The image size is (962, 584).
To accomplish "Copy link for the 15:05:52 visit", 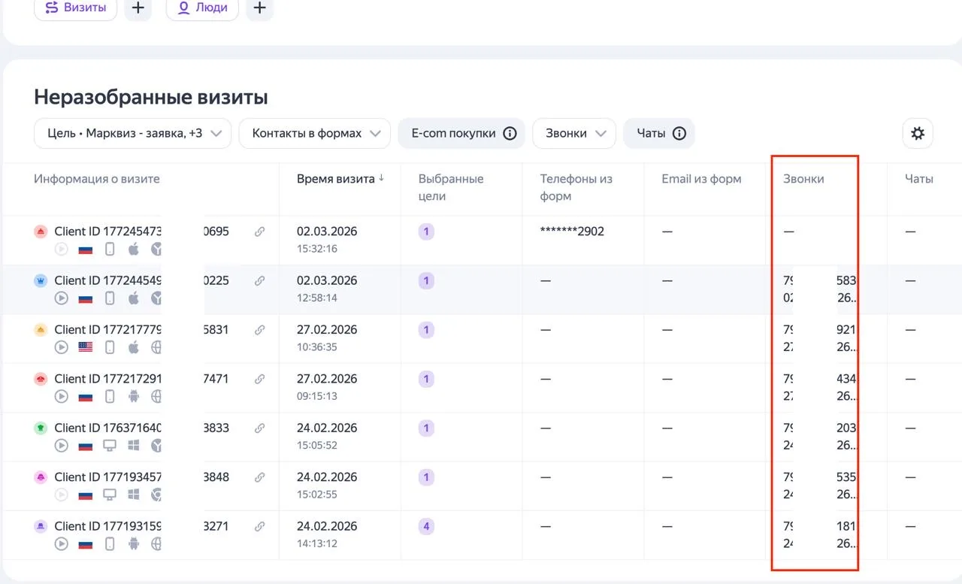I will click(259, 428).
